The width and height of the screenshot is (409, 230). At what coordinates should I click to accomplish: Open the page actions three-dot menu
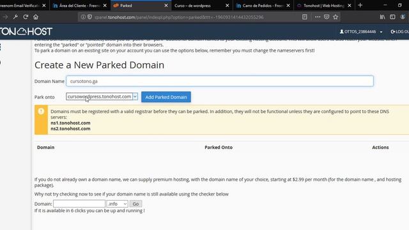coord(317,17)
